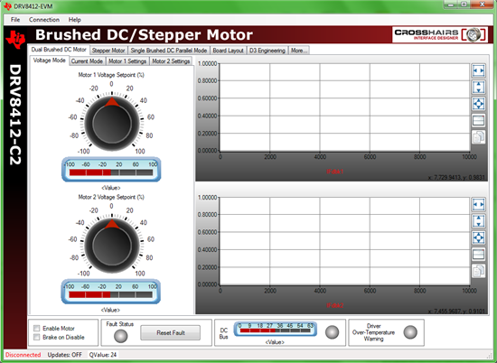The width and height of the screenshot is (497, 363).
Task: Open the D3 Engineering tab
Action: [267, 51]
